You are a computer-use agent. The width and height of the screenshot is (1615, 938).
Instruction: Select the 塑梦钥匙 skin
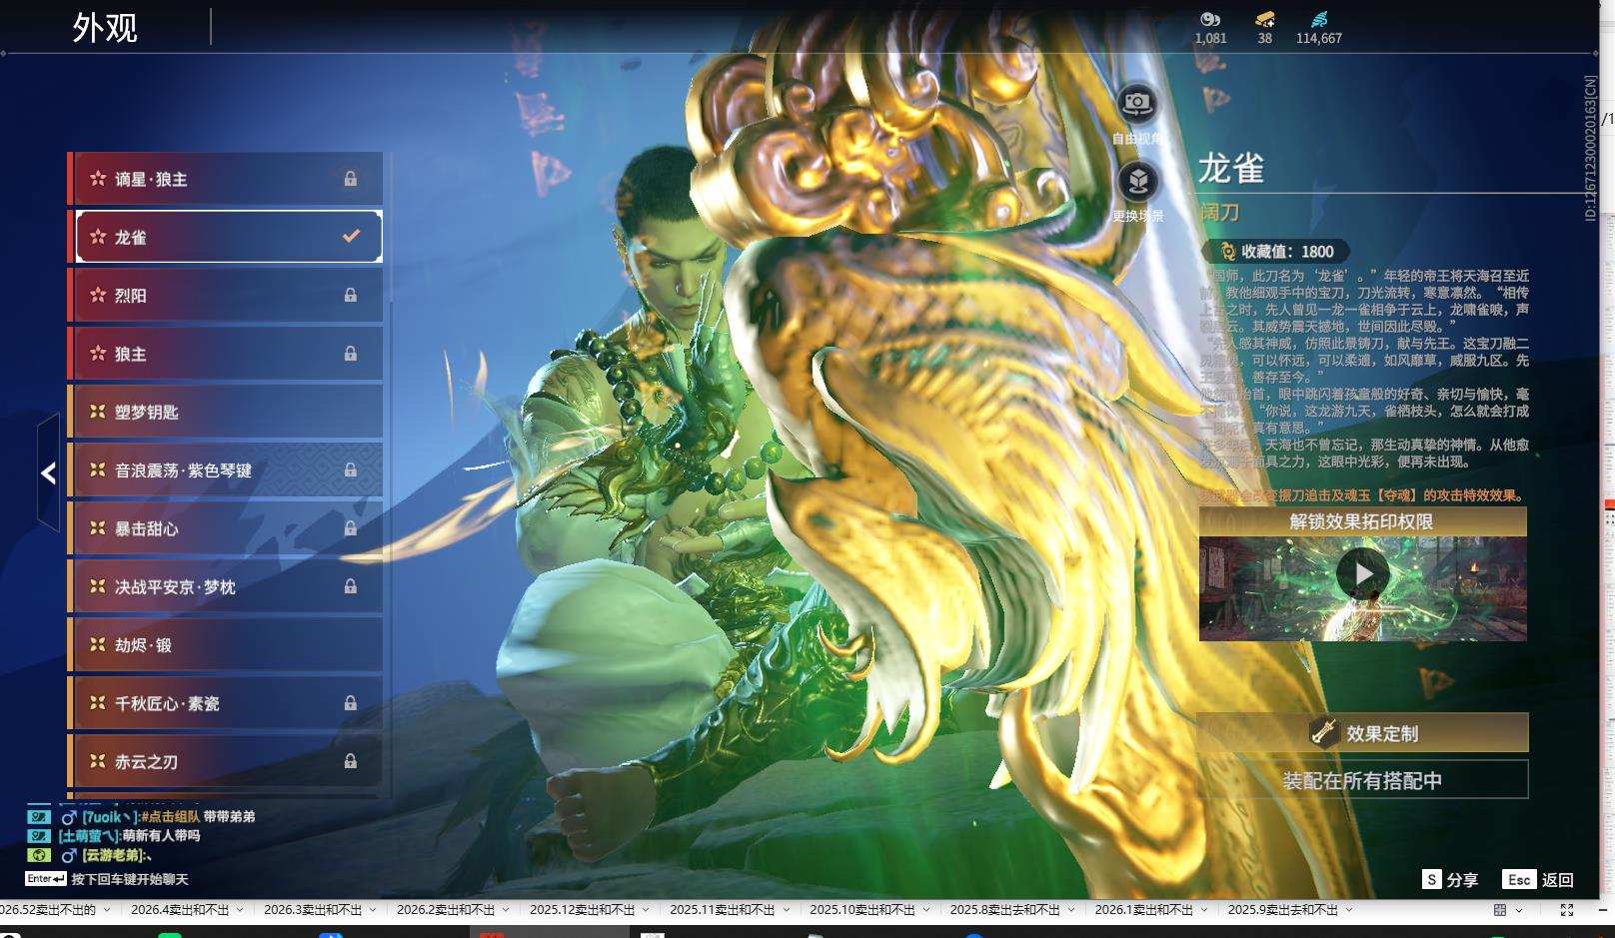(x=226, y=412)
